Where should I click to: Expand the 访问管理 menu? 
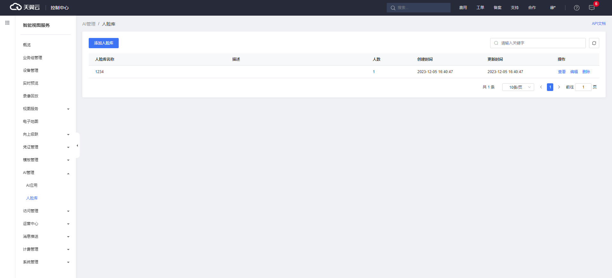[46, 211]
